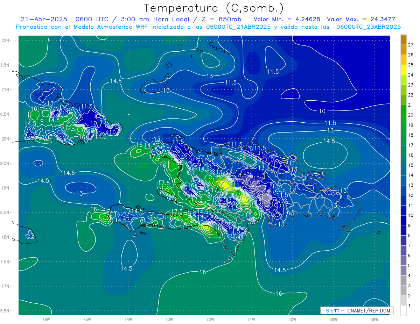Click the "24" value on the color scale

click(x=411, y=75)
